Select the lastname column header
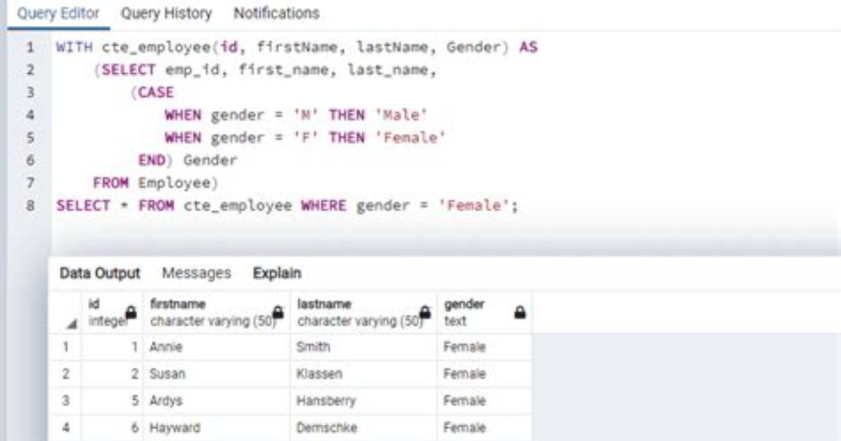841x441 pixels. pos(364,313)
